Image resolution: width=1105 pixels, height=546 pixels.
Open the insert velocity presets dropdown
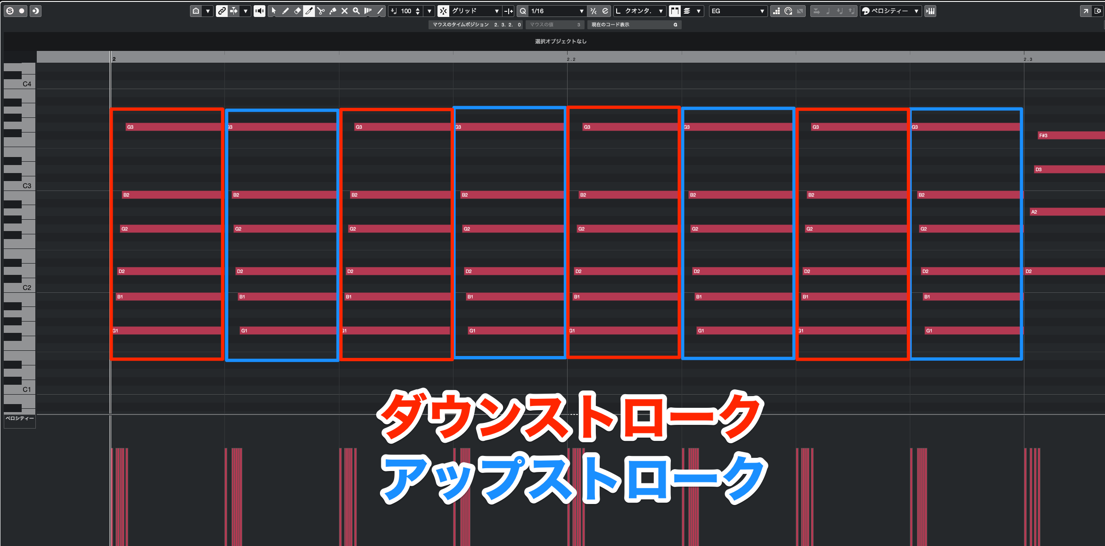(429, 11)
